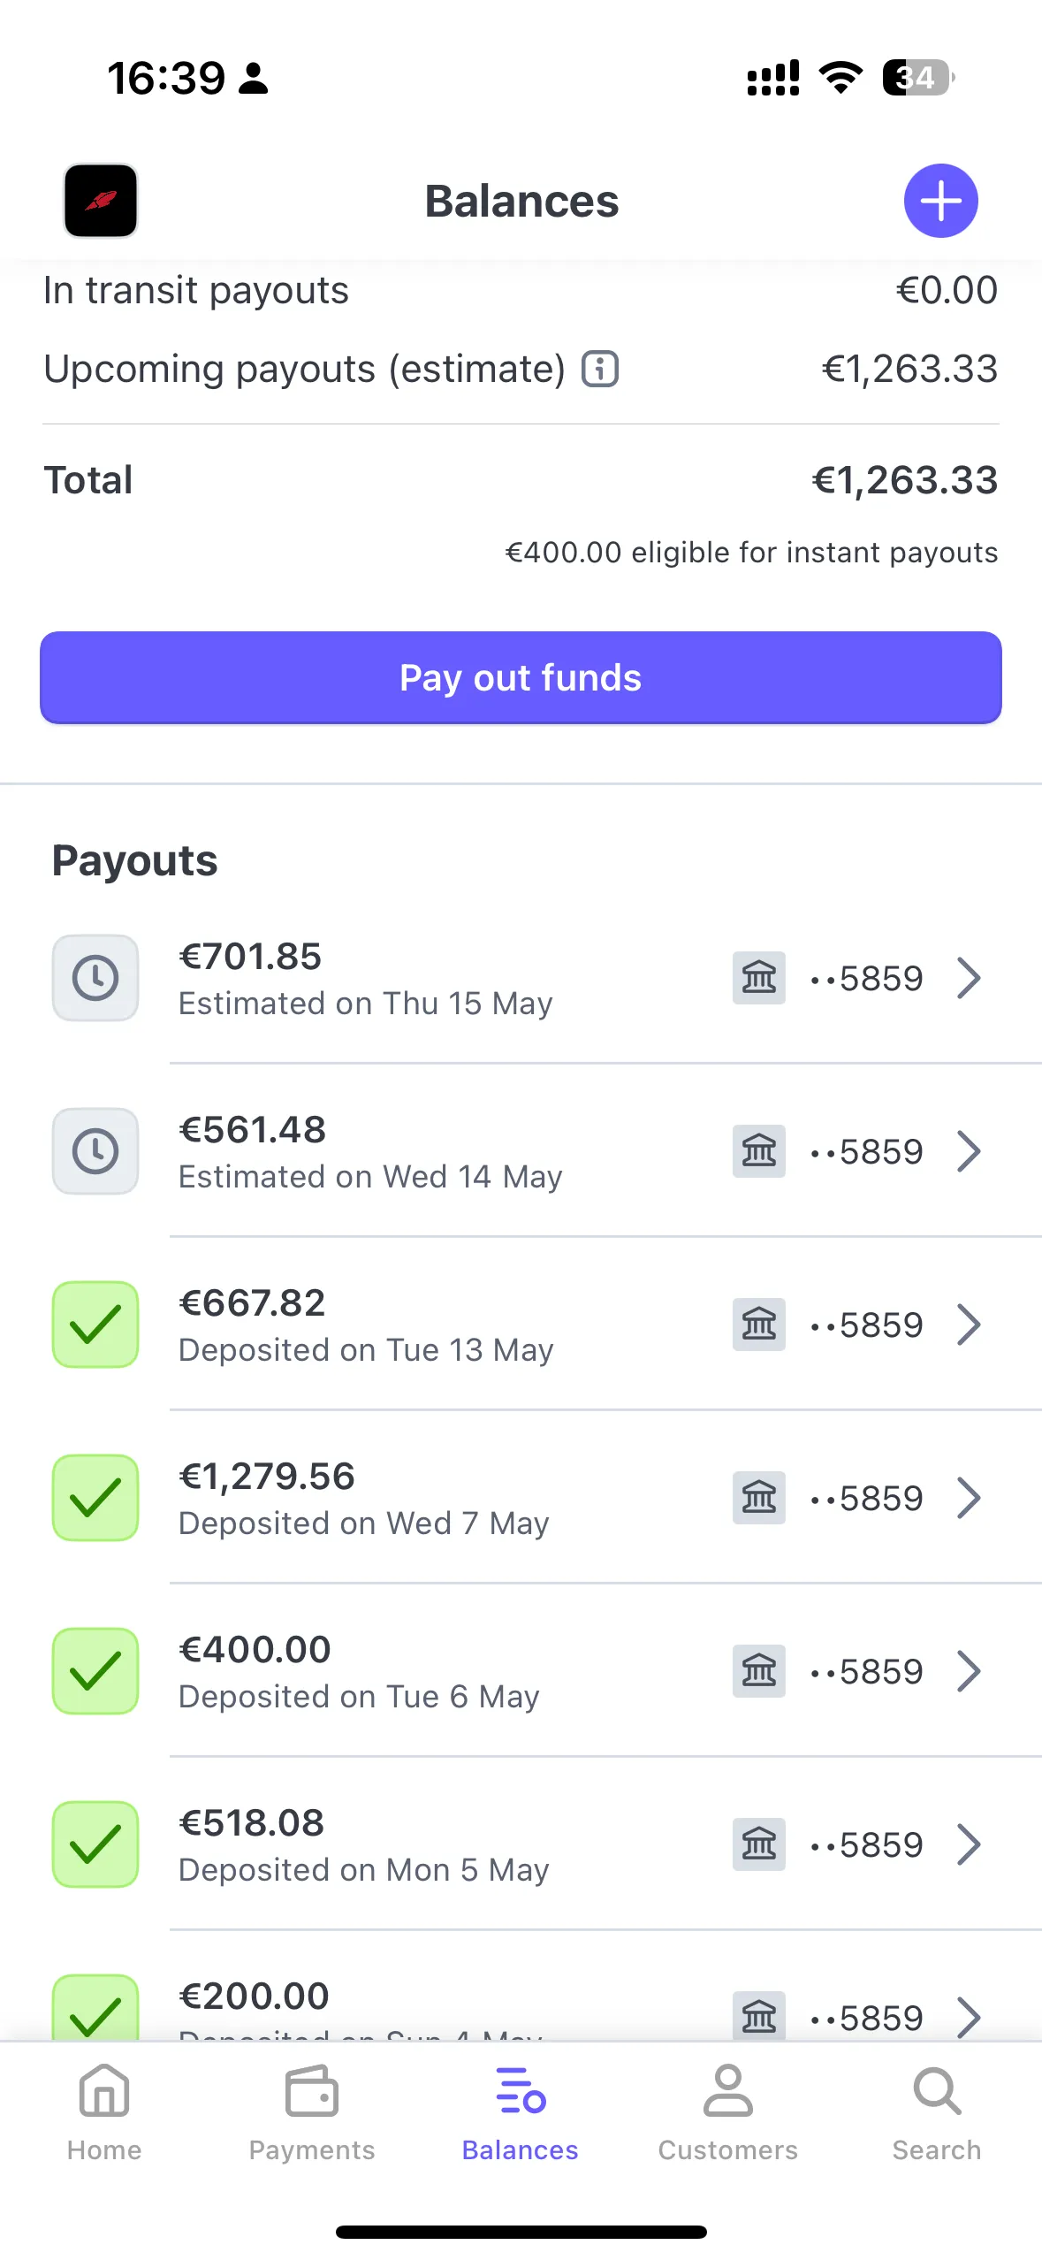This screenshot has width=1042, height=2260.
Task: Tap bank icon on €667.82 payout
Action: click(x=758, y=1325)
